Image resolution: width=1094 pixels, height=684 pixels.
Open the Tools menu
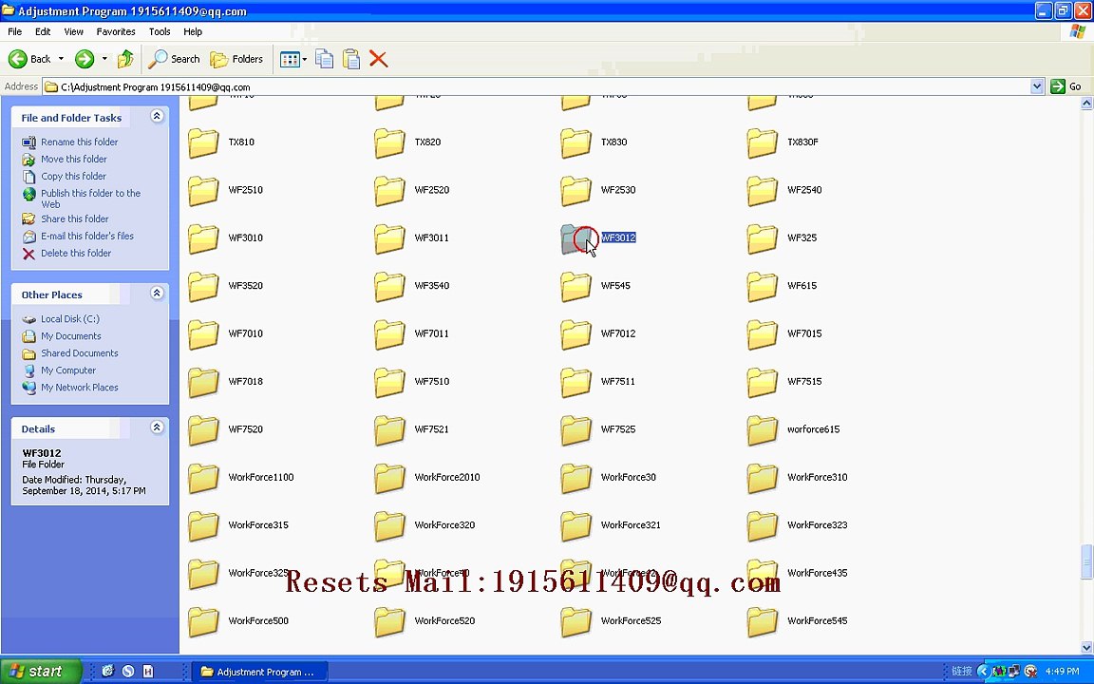point(160,31)
